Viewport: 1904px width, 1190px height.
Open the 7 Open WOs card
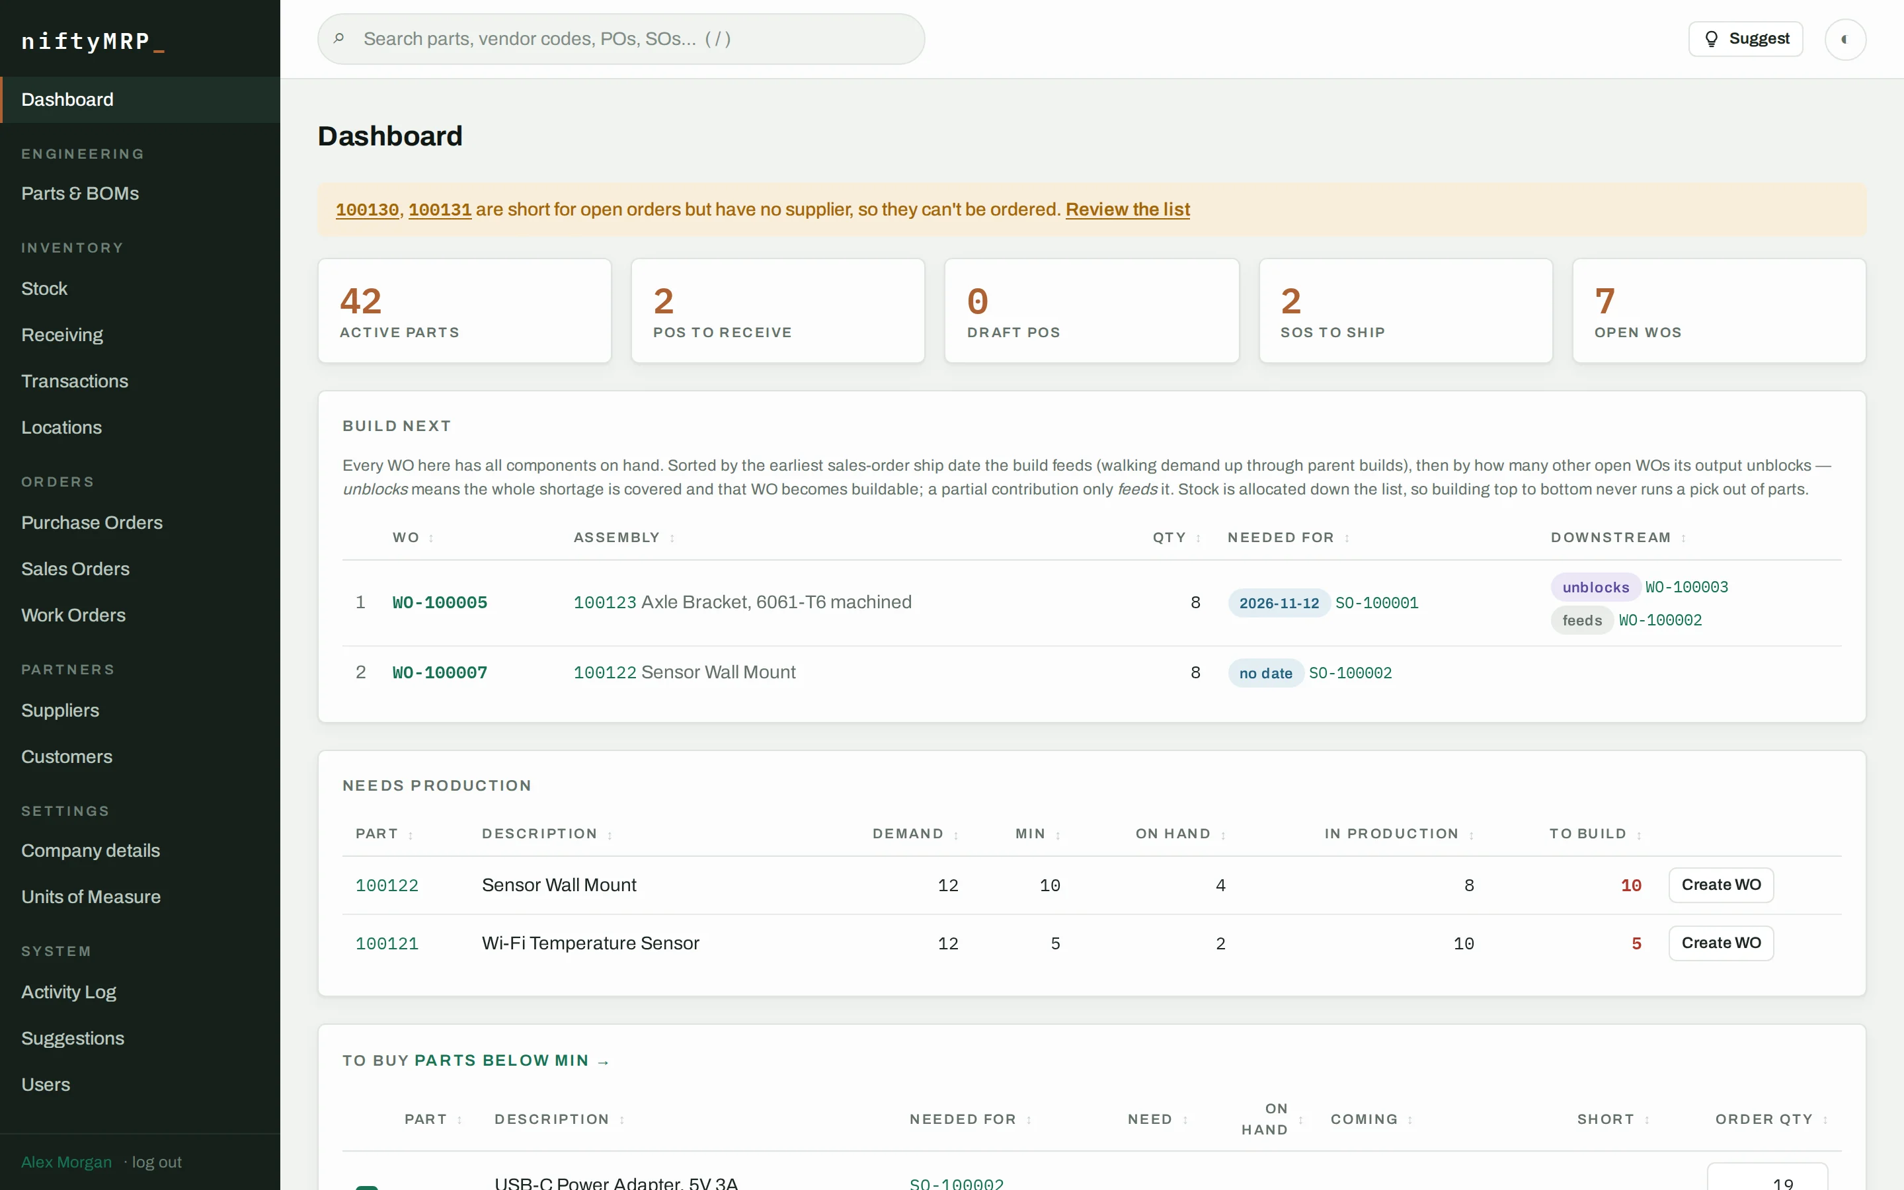[x=1718, y=311]
